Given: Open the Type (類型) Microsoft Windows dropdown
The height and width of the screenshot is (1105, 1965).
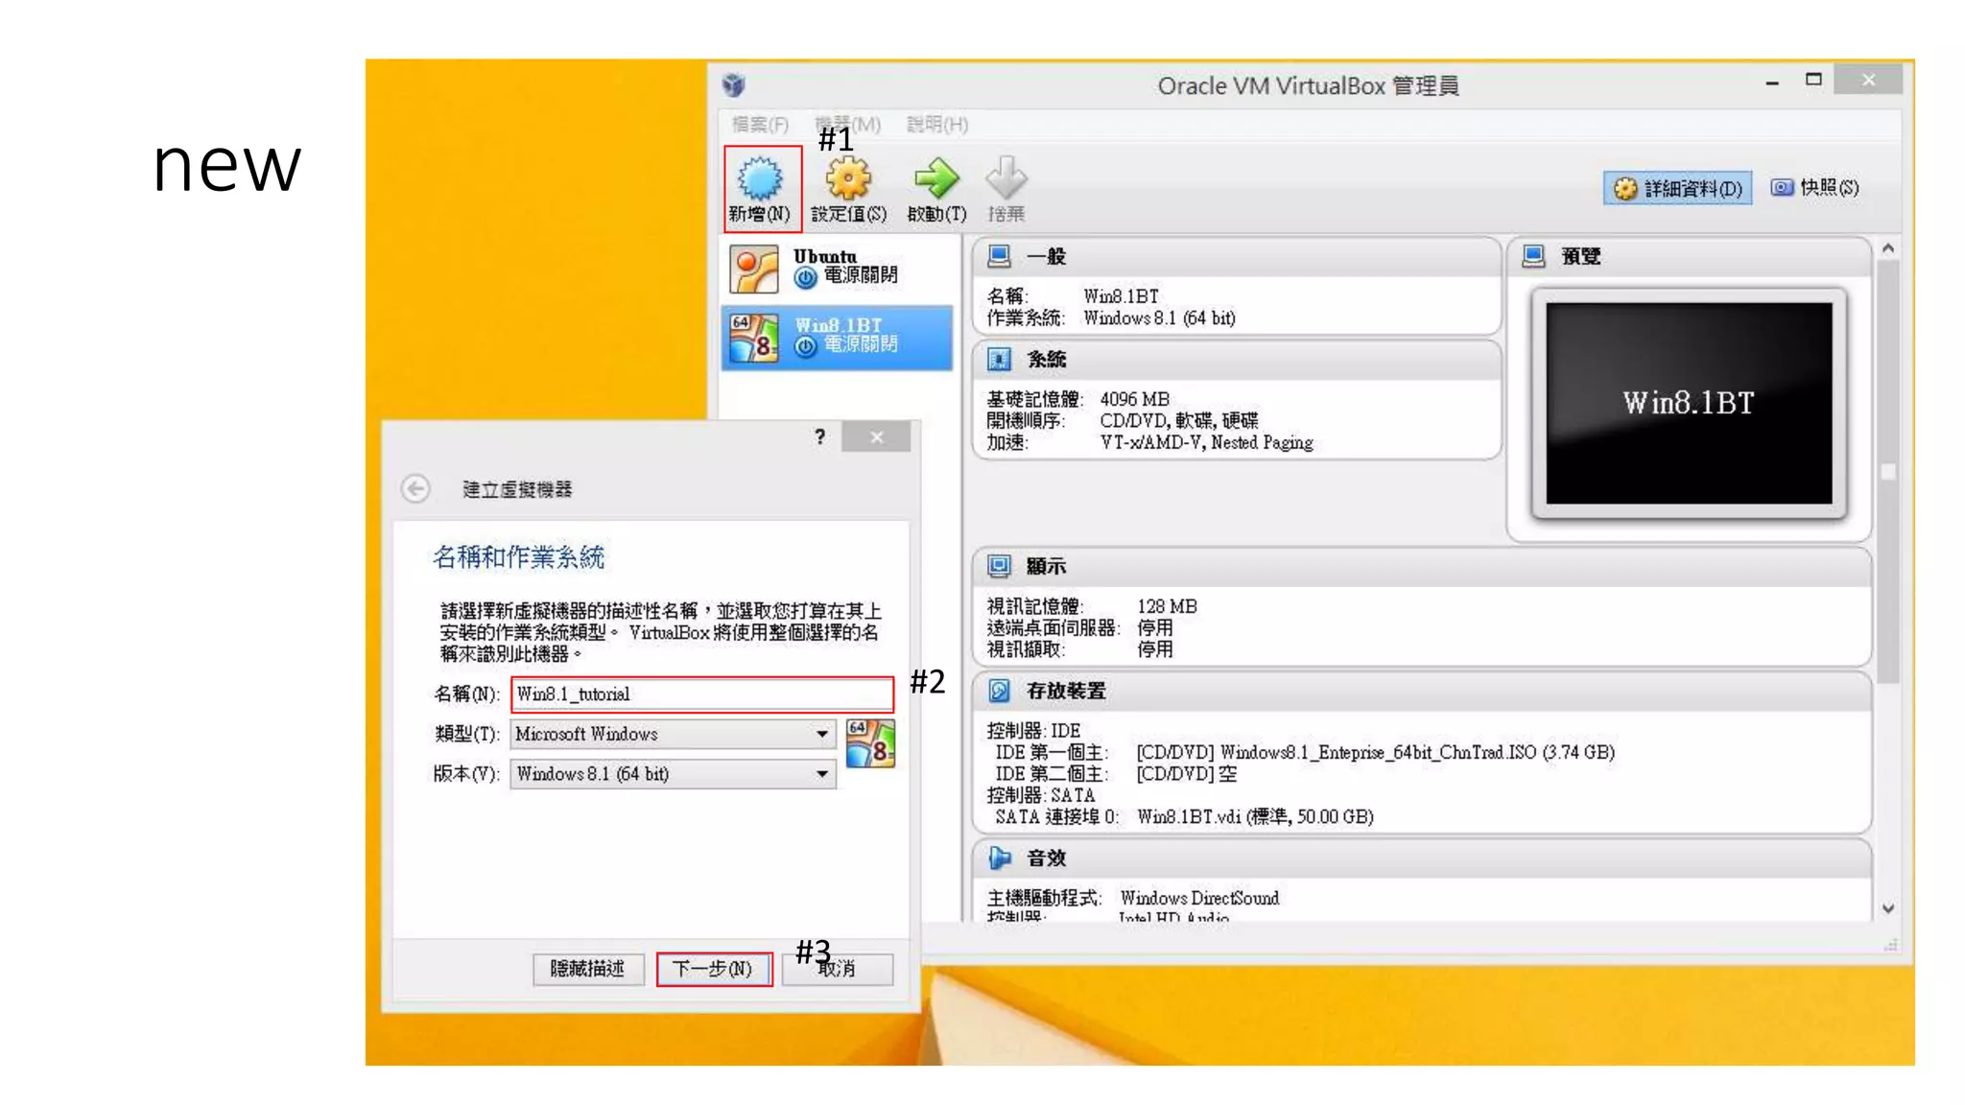Looking at the screenshot, I should [673, 734].
